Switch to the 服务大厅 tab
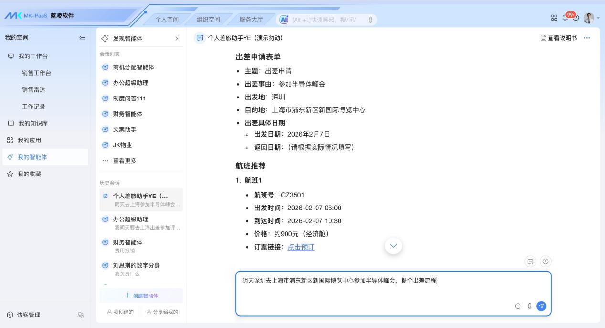Viewport: 605px width, 328px height. [x=251, y=20]
